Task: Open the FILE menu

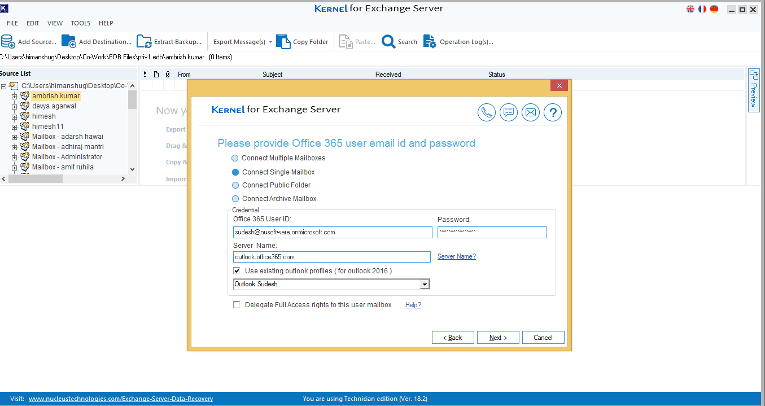Action: click(12, 23)
